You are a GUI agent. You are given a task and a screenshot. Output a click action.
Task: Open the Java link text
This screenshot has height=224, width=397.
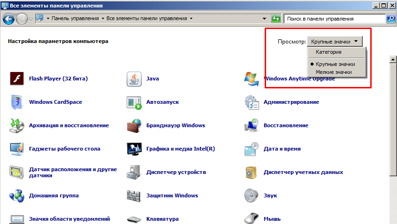coord(153,79)
